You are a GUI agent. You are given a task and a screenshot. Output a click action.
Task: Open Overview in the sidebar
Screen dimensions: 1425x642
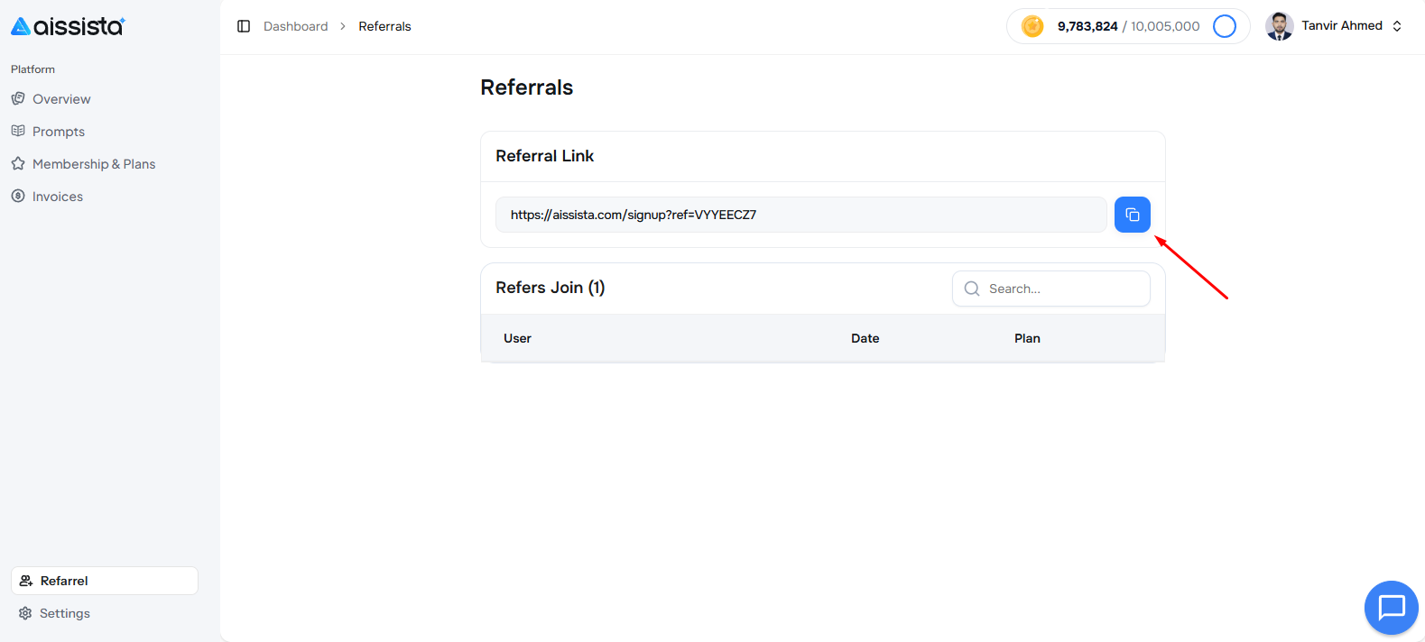click(x=61, y=99)
